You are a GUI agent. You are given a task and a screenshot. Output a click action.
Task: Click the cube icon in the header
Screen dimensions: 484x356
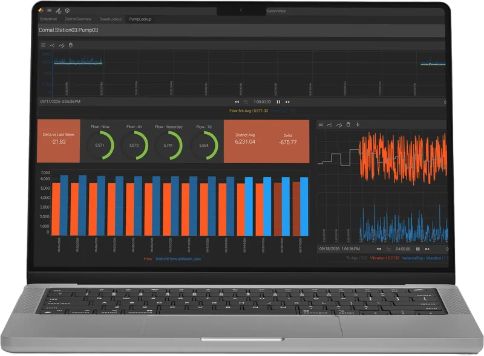pyautogui.click(x=67, y=10)
